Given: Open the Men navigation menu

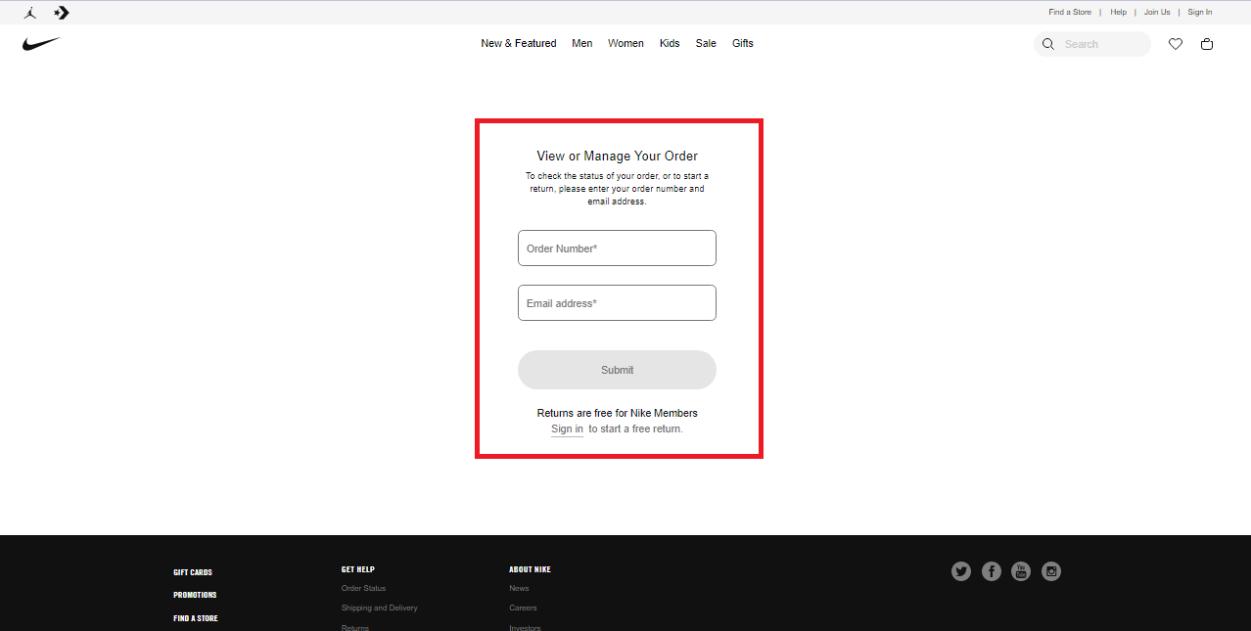Looking at the screenshot, I should pyautogui.click(x=581, y=43).
